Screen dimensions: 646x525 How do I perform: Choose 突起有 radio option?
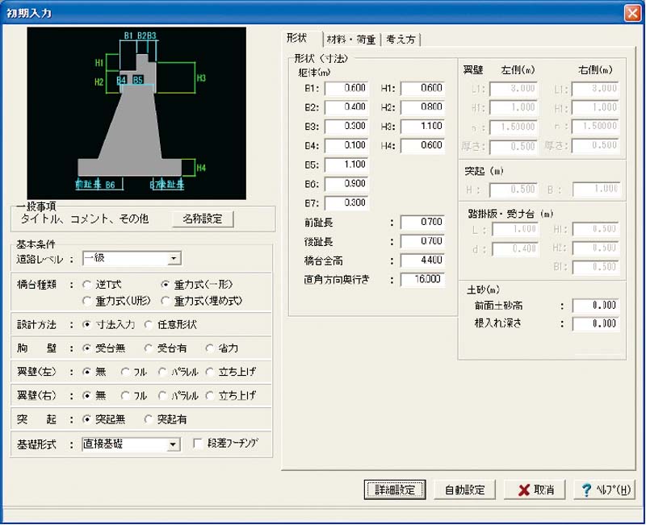click(x=149, y=419)
